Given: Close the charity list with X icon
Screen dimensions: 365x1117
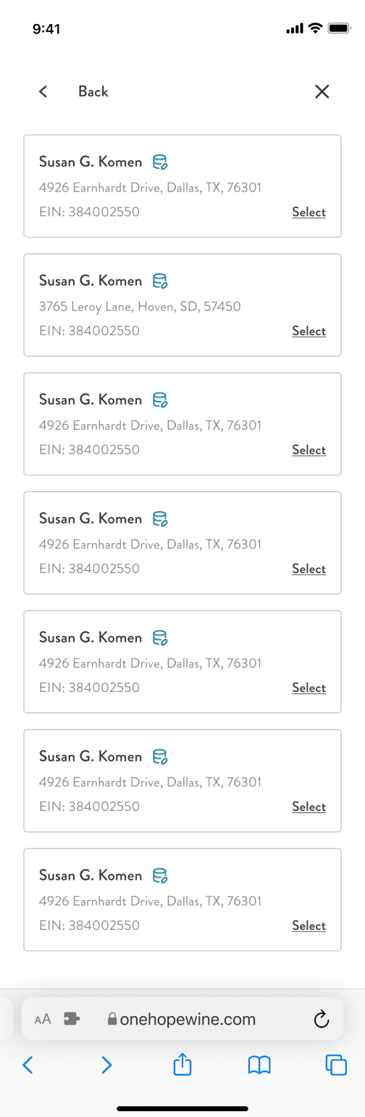Looking at the screenshot, I should (x=322, y=91).
